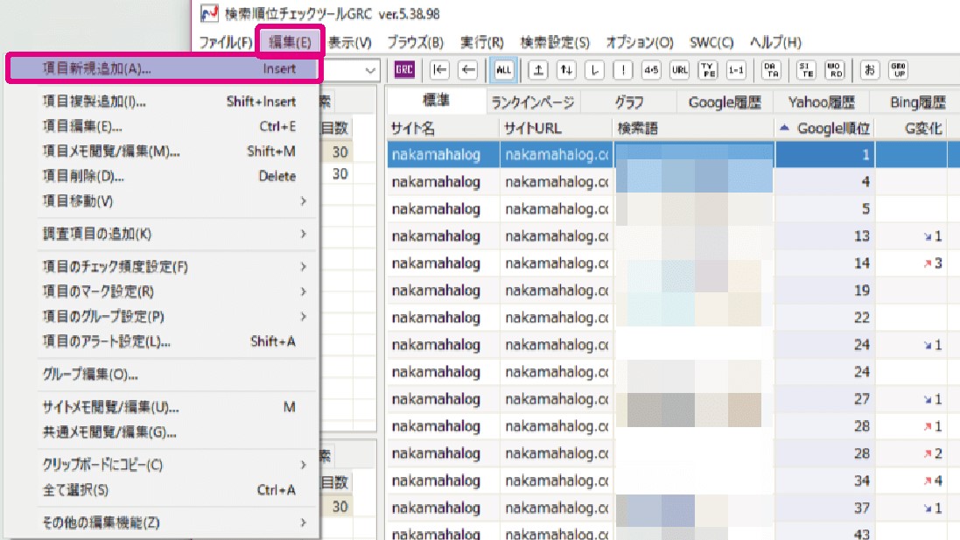Open the ブラウズ(B) menu

tap(415, 42)
